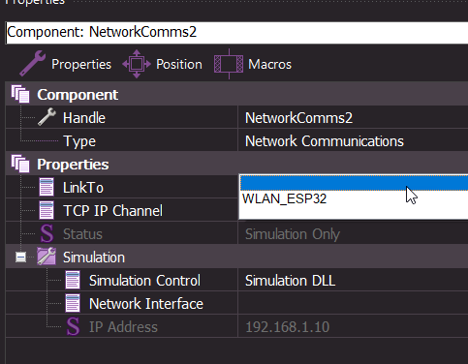
Task: Click the Component section stacked-pages icon
Action: 20,94
